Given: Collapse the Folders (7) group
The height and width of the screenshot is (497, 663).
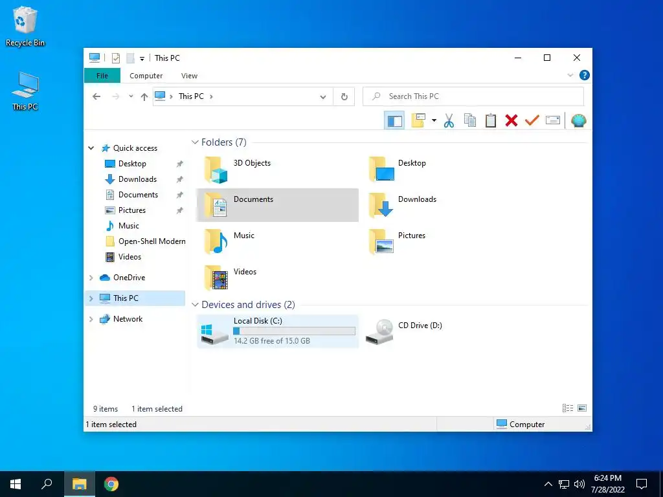Looking at the screenshot, I should [x=195, y=142].
